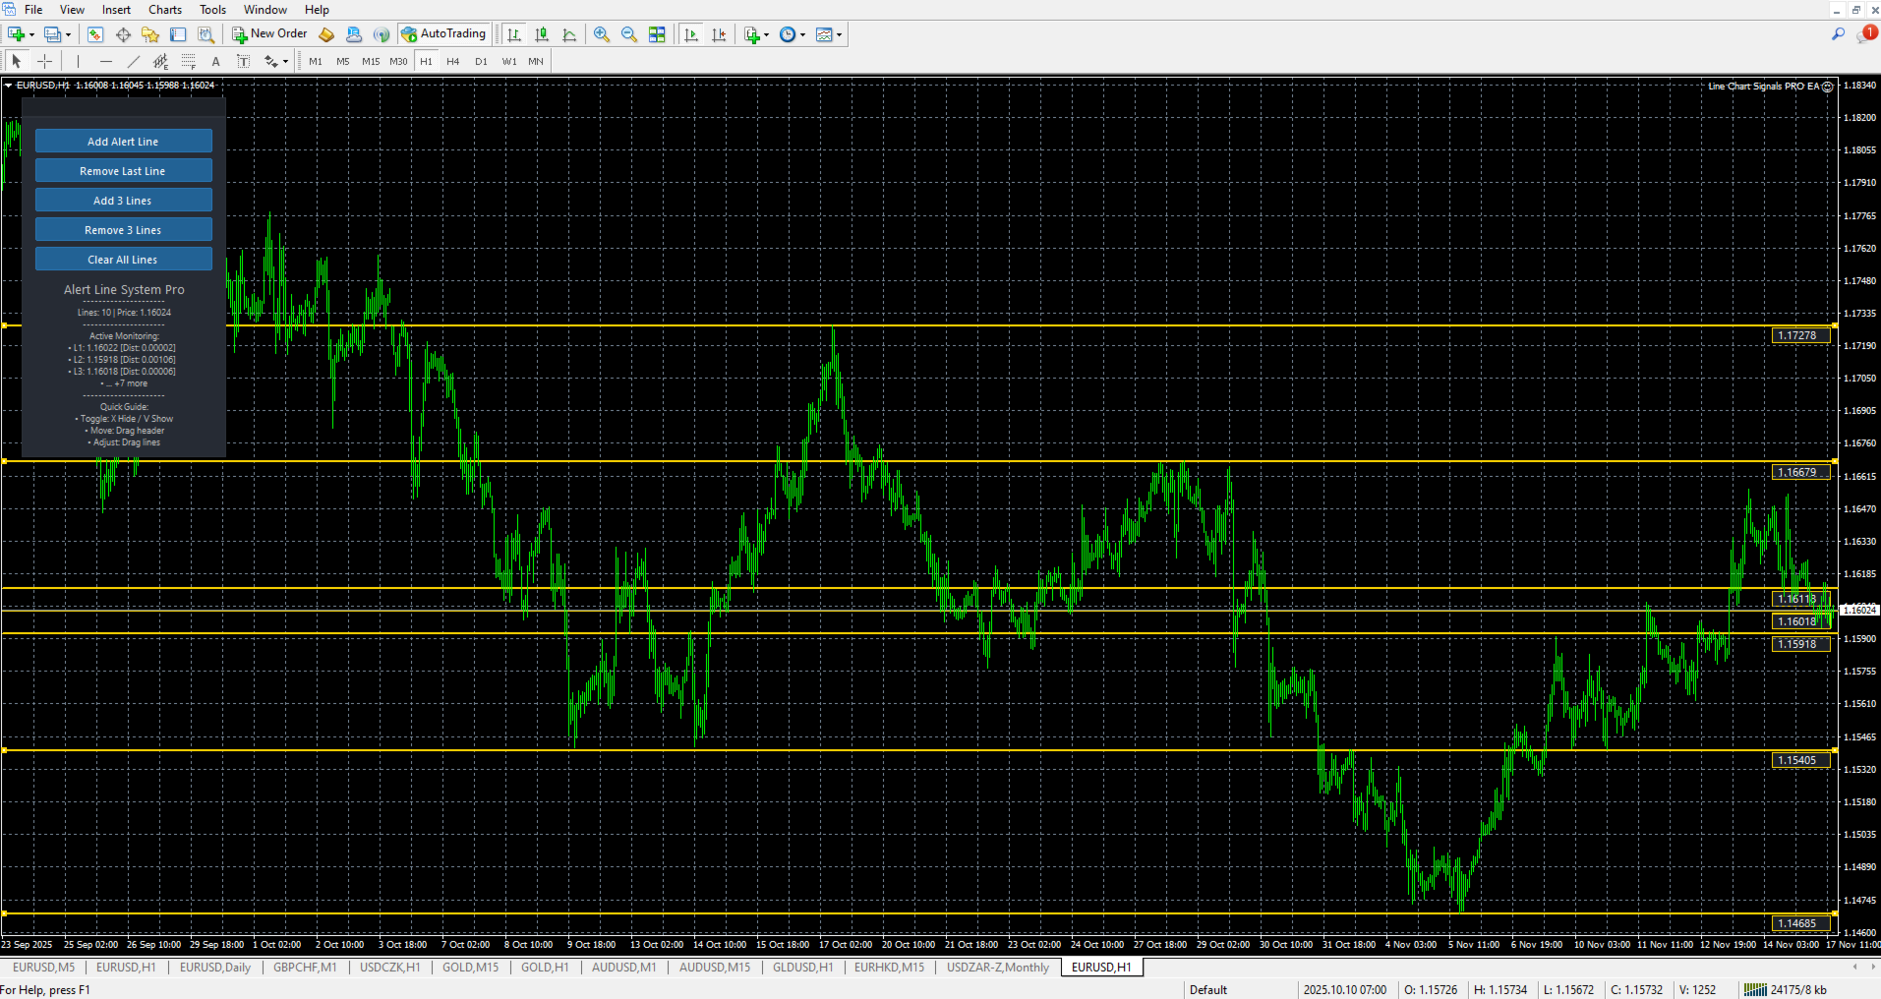The width and height of the screenshot is (1881, 999).
Task: Select the Crosshair tool
Action: coord(45,60)
